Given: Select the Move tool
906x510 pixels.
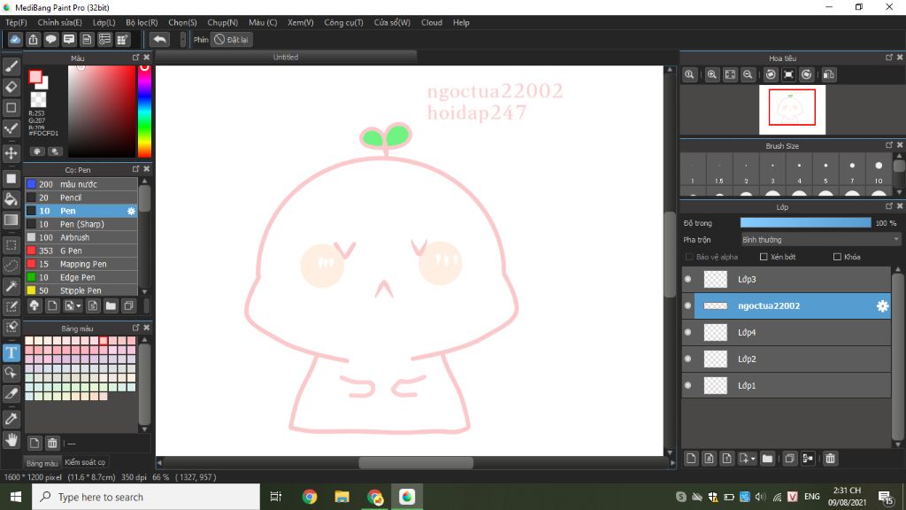Looking at the screenshot, I should coord(12,153).
